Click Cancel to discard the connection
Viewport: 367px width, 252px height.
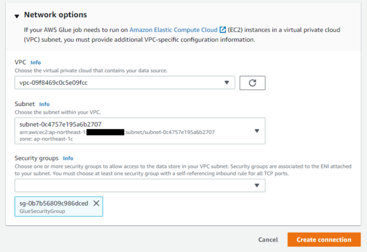click(268, 239)
